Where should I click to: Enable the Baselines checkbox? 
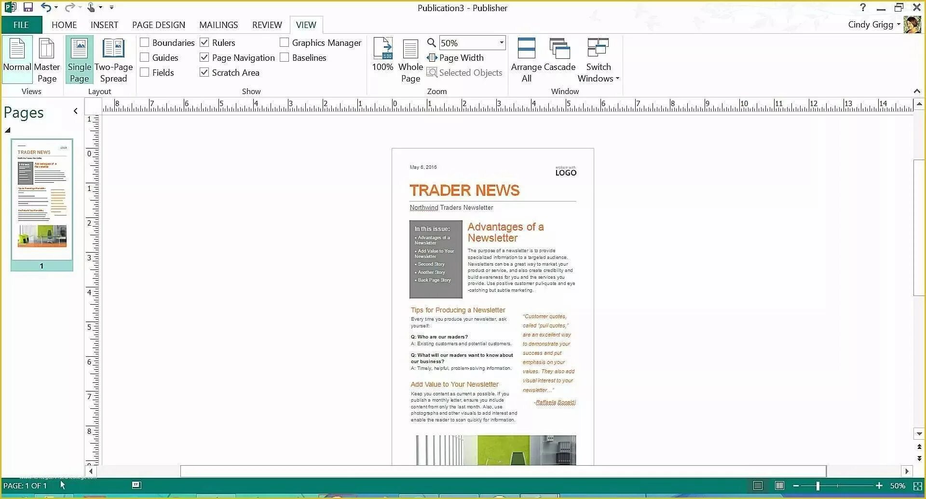coord(284,57)
